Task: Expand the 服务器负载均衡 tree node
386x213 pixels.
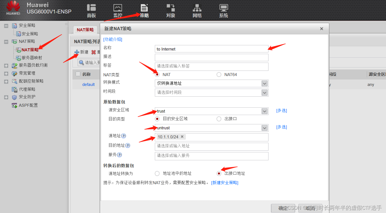Action: point(6,66)
